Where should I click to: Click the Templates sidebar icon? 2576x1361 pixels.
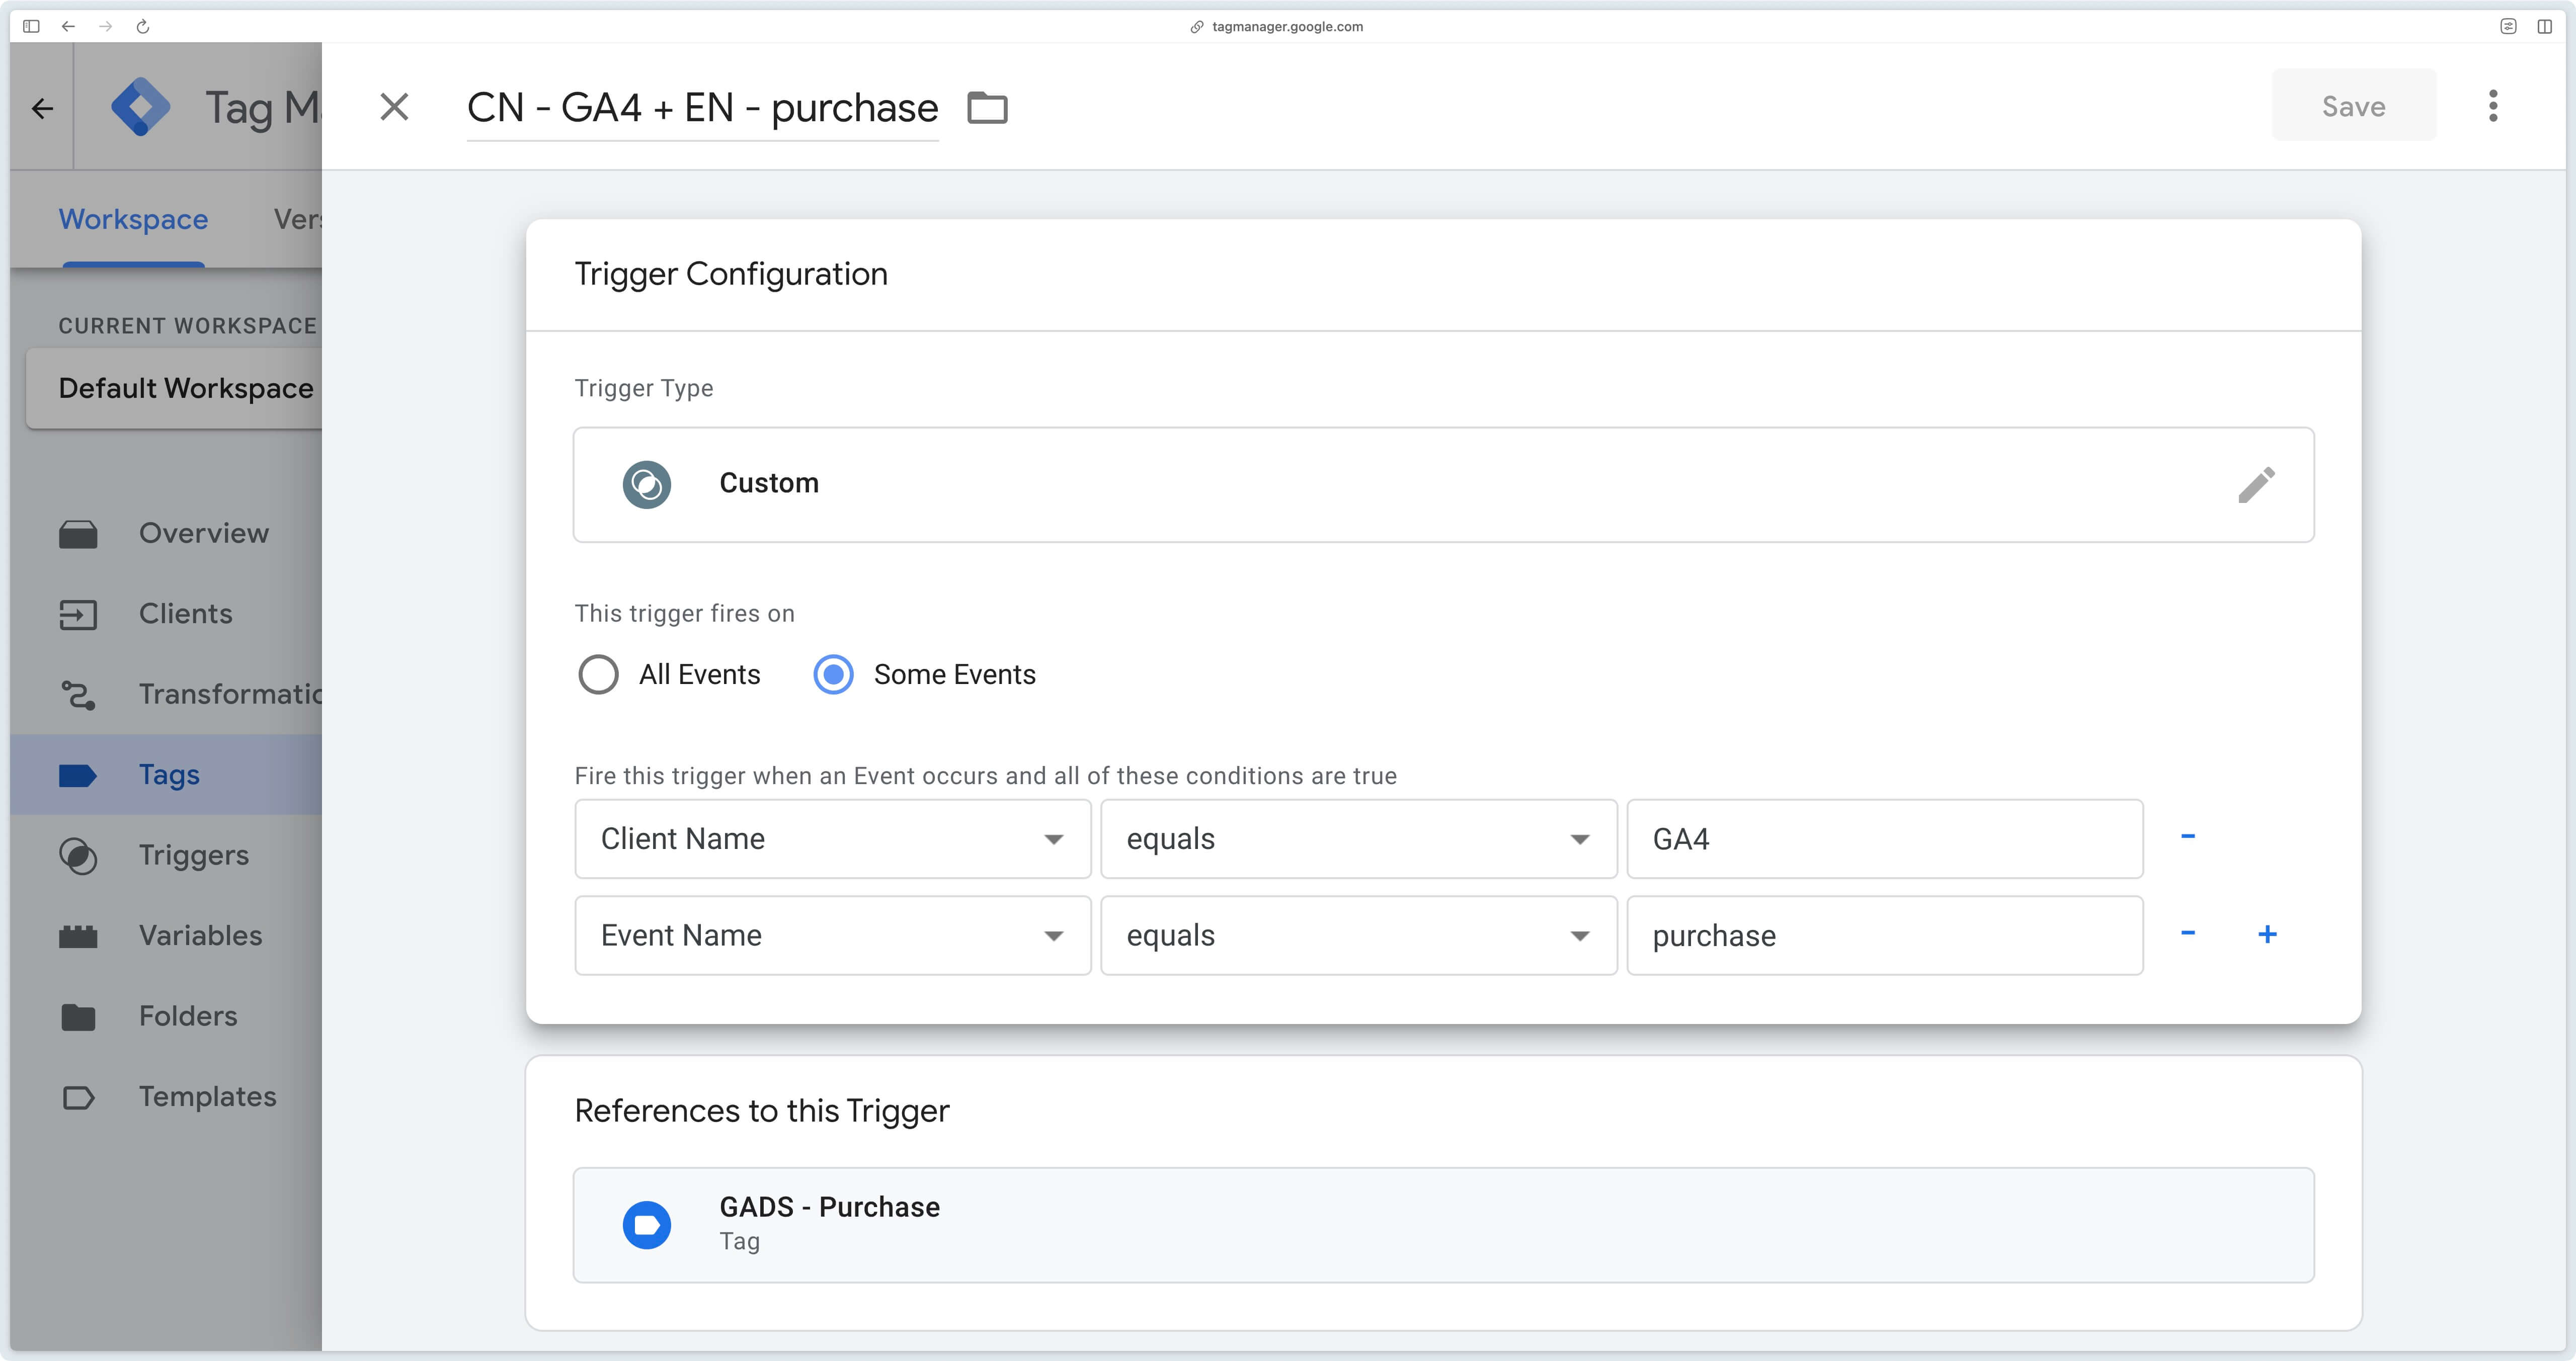pos(78,1097)
